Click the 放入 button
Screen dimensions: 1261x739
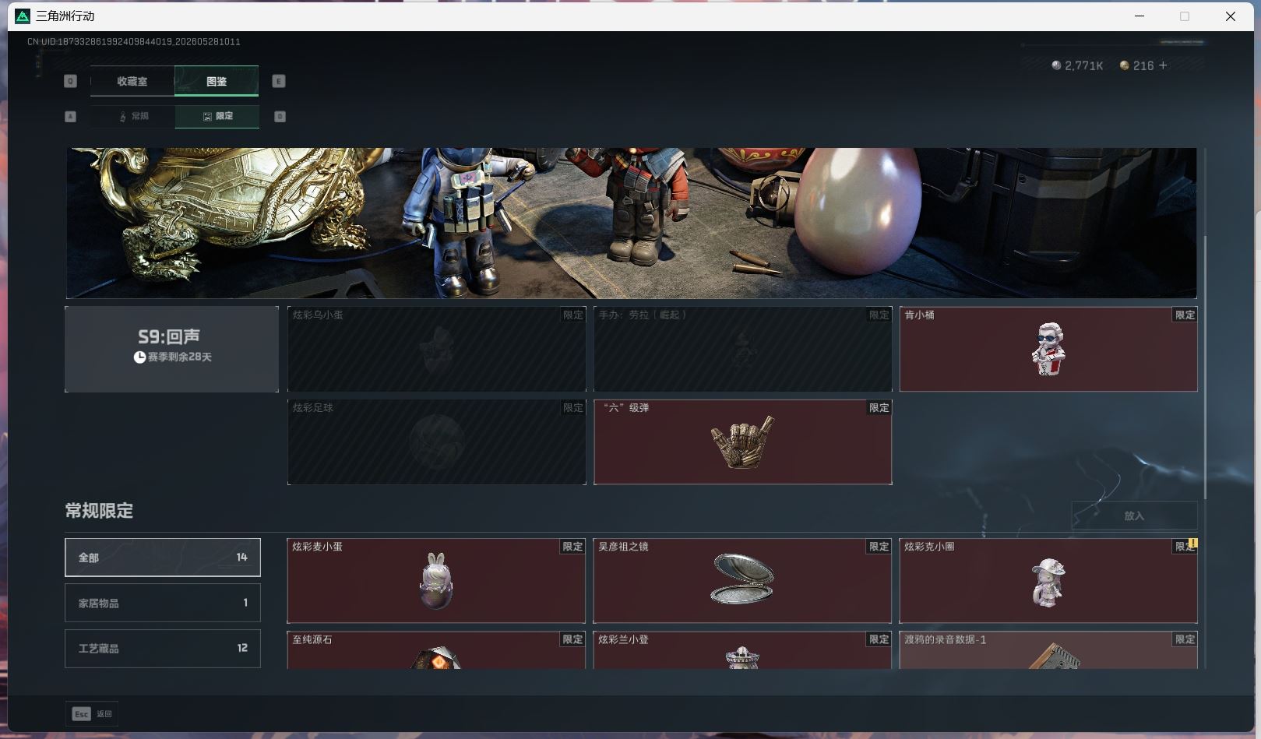click(x=1134, y=516)
